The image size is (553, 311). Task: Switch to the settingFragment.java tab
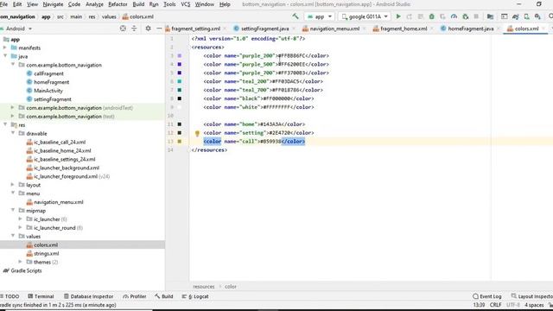tap(265, 29)
